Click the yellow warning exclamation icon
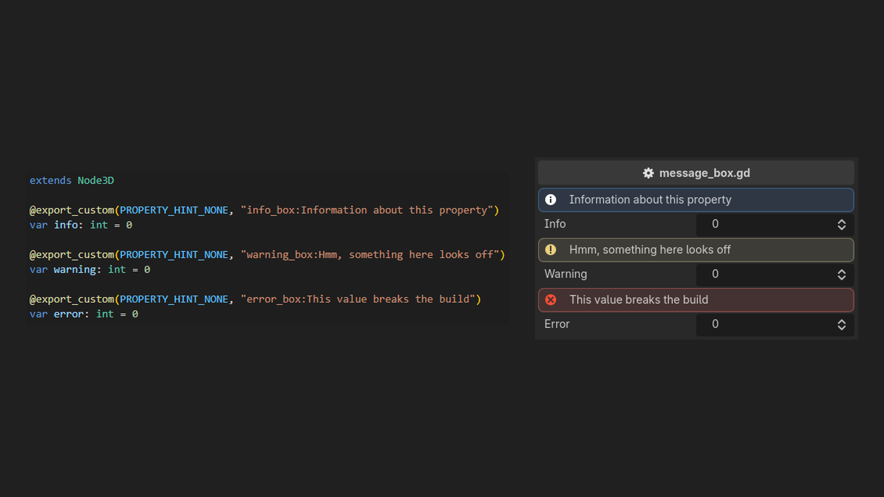 coord(551,250)
